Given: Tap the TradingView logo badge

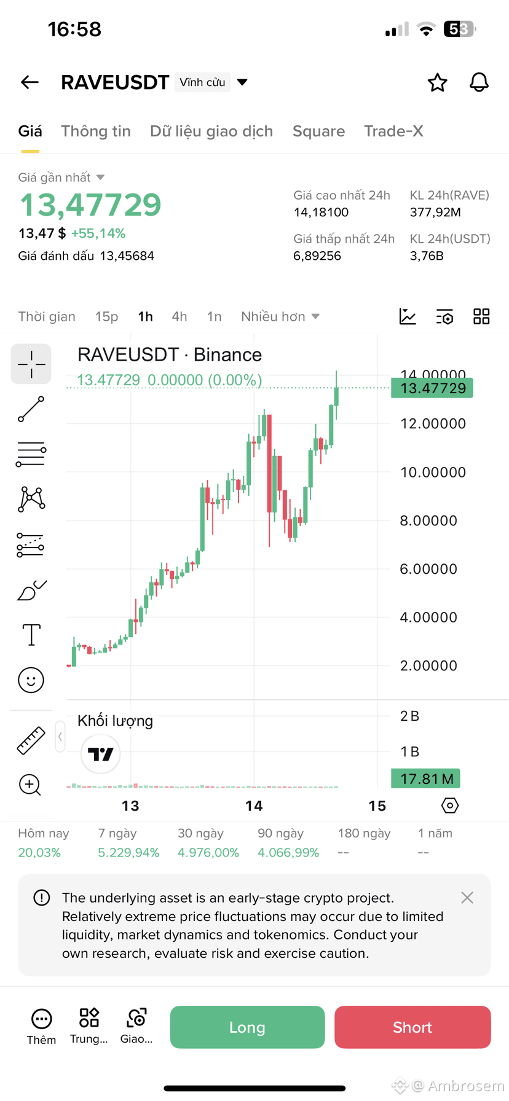Looking at the screenshot, I should coord(101,754).
